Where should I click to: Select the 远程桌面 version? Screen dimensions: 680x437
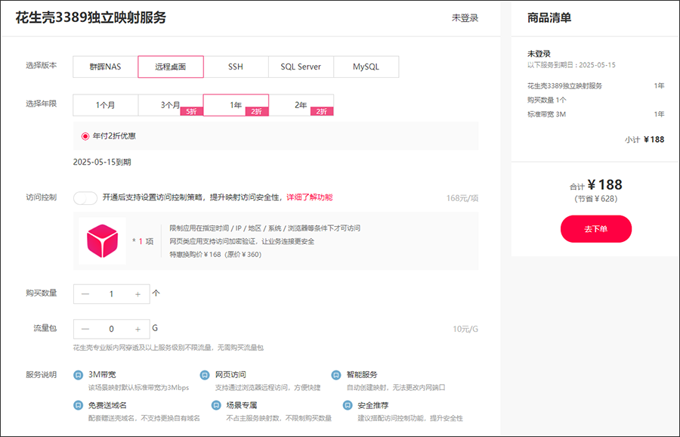click(171, 67)
